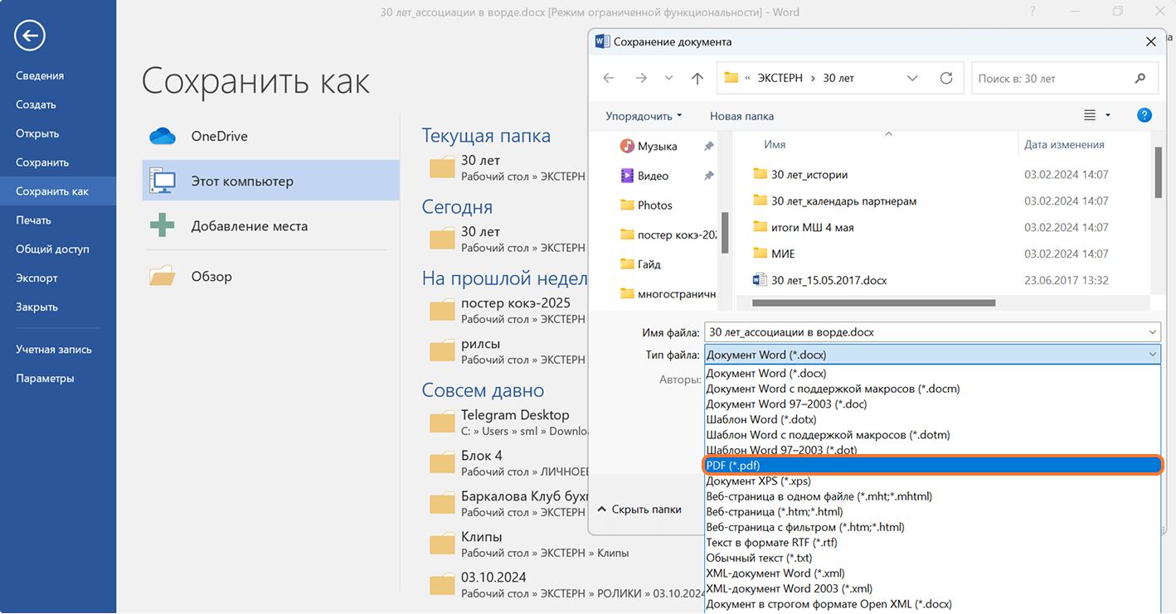Viewport: 1176px width, 614px height.
Task: Sort files by 'Дата изменения' column
Action: click(1064, 144)
